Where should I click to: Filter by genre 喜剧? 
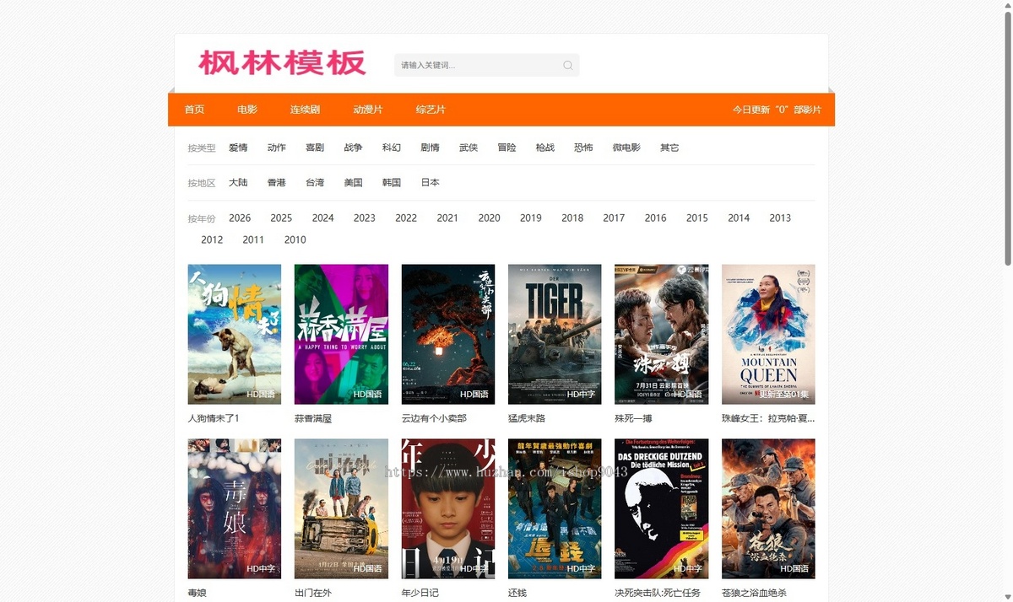point(315,148)
